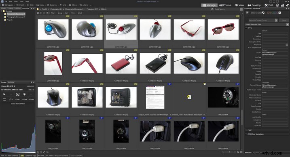Select the Combined-16.jpg computer case thumbnail
Screen dimensions: 290x157
pos(87,97)
